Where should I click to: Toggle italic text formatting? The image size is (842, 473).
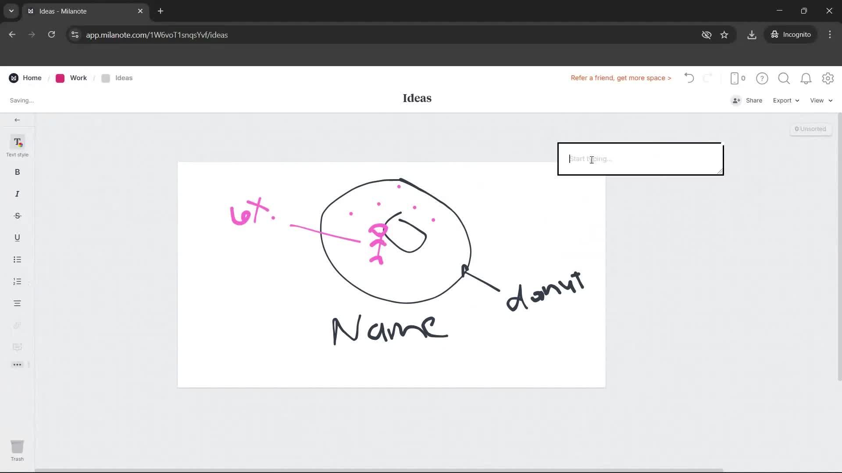17,194
